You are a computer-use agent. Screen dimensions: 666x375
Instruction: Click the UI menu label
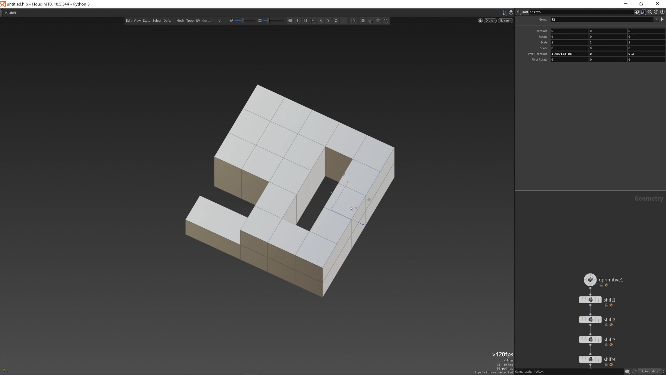[x=220, y=21]
